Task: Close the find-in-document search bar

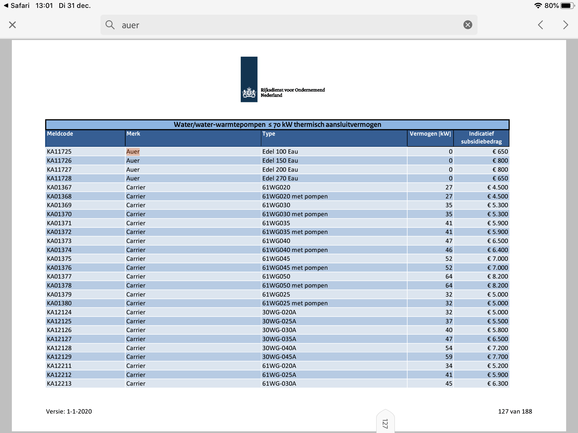Action: [12, 25]
